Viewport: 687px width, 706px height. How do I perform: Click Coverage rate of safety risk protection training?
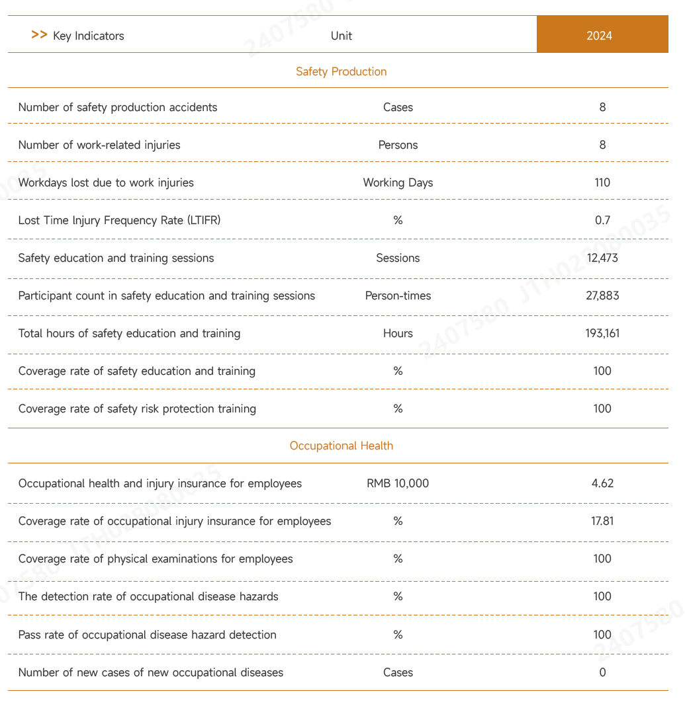point(137,409)
